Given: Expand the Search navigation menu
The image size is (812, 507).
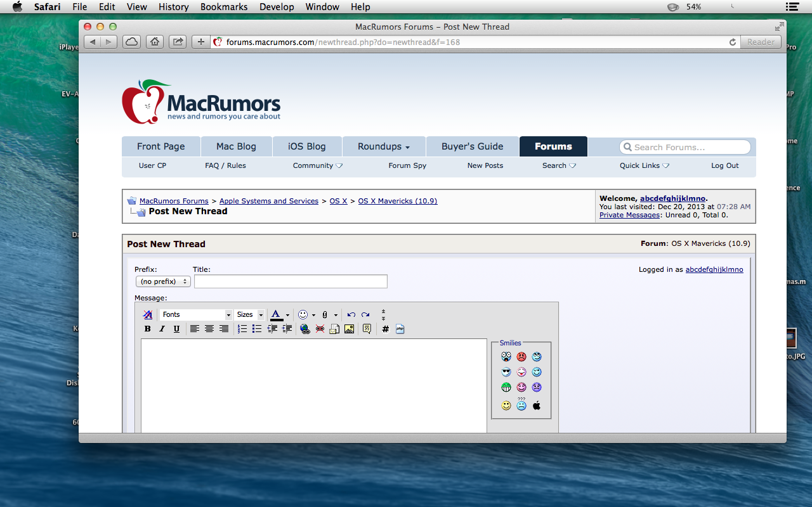Looking at the screenshot, I should [559, 165].
